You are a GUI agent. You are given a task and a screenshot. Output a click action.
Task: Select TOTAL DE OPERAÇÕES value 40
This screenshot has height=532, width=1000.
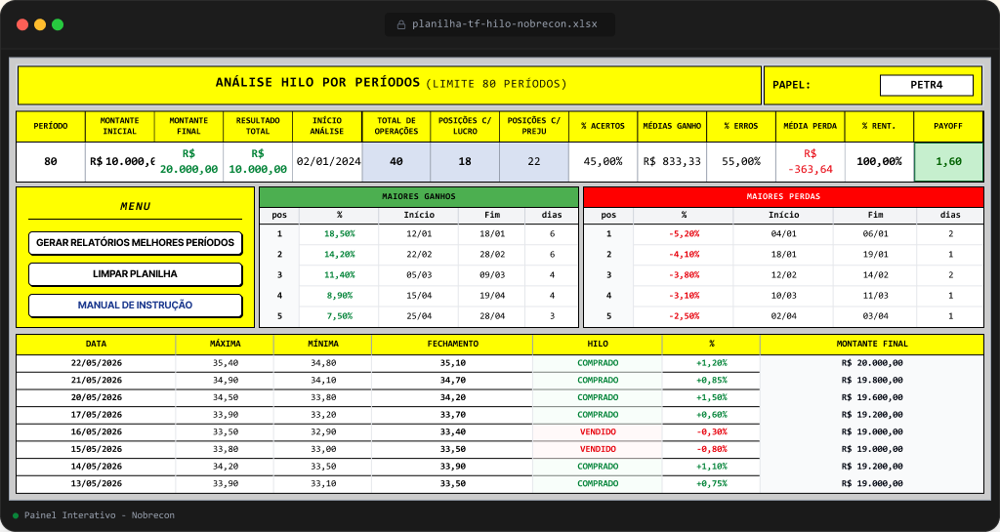coord(396,162)
